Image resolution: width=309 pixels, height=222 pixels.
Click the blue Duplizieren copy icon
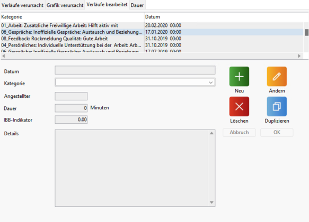point(277,106)
